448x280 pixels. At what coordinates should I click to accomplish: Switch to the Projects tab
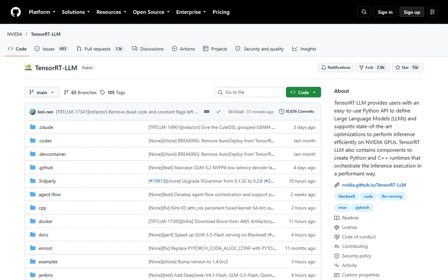[215, 49]
